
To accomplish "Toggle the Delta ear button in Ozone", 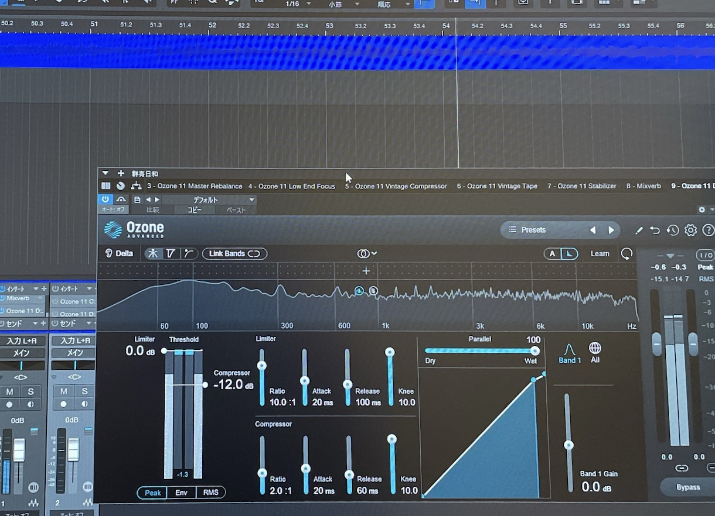I will click(x=118, y=253).
